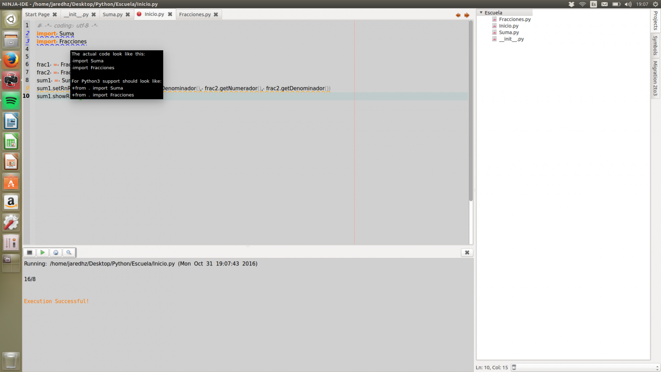Open the console button in bottom toolbar
This screenshot has width=661, height=372.
(30, 253)
